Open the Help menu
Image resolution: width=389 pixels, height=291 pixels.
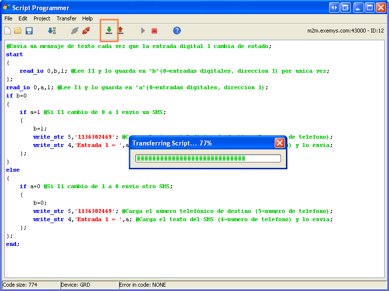(88, 18)
